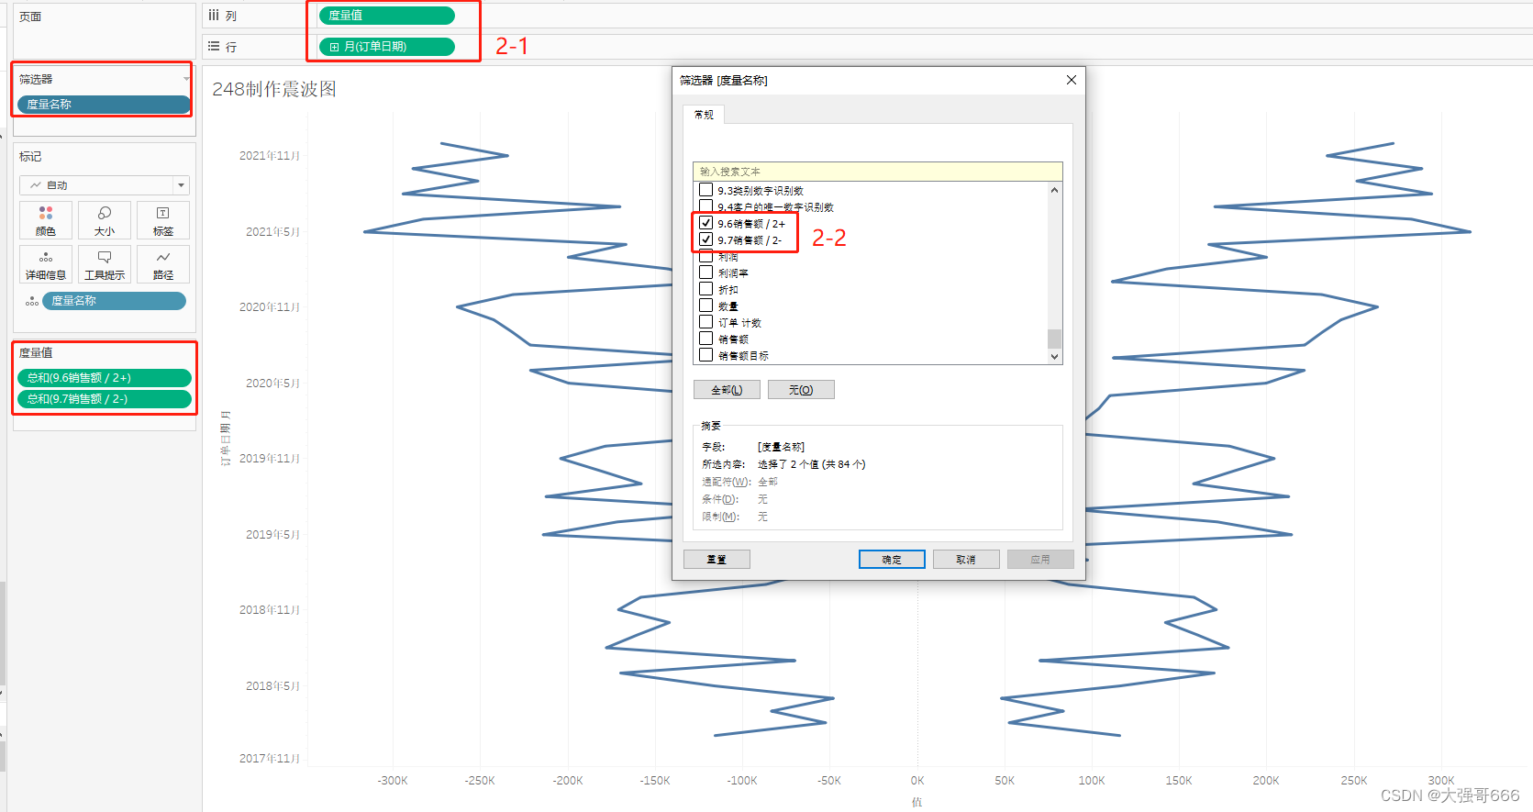Check the 利润率 checkbox
The height and width of the screenshot is (812, 1533).
tap(706, 273)
